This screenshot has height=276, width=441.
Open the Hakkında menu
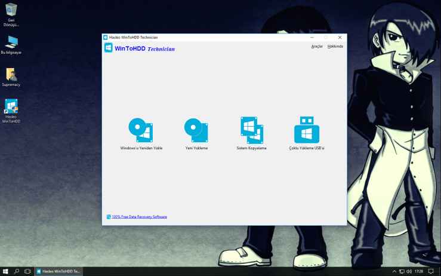point(335,46)
